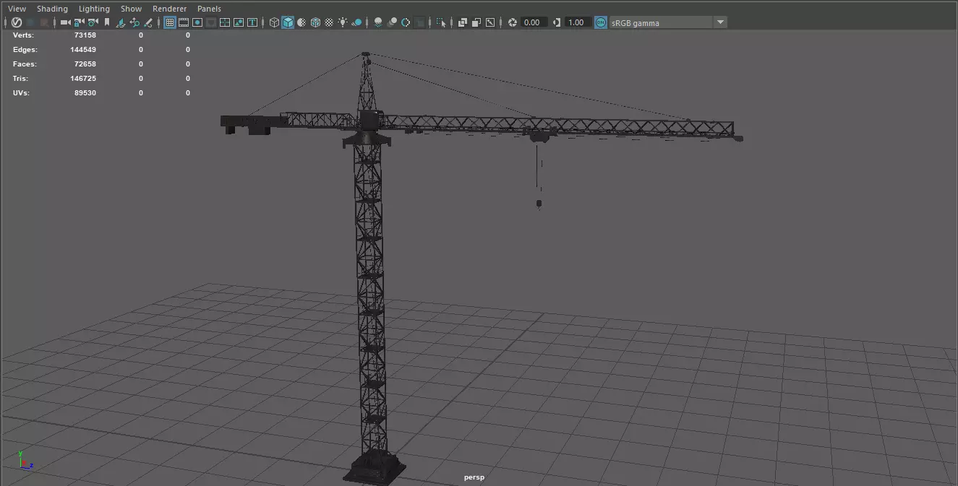The width and height of the screenshot is (958, 486).
Task: Click the Tris count 146725
Action: point(83,78)
